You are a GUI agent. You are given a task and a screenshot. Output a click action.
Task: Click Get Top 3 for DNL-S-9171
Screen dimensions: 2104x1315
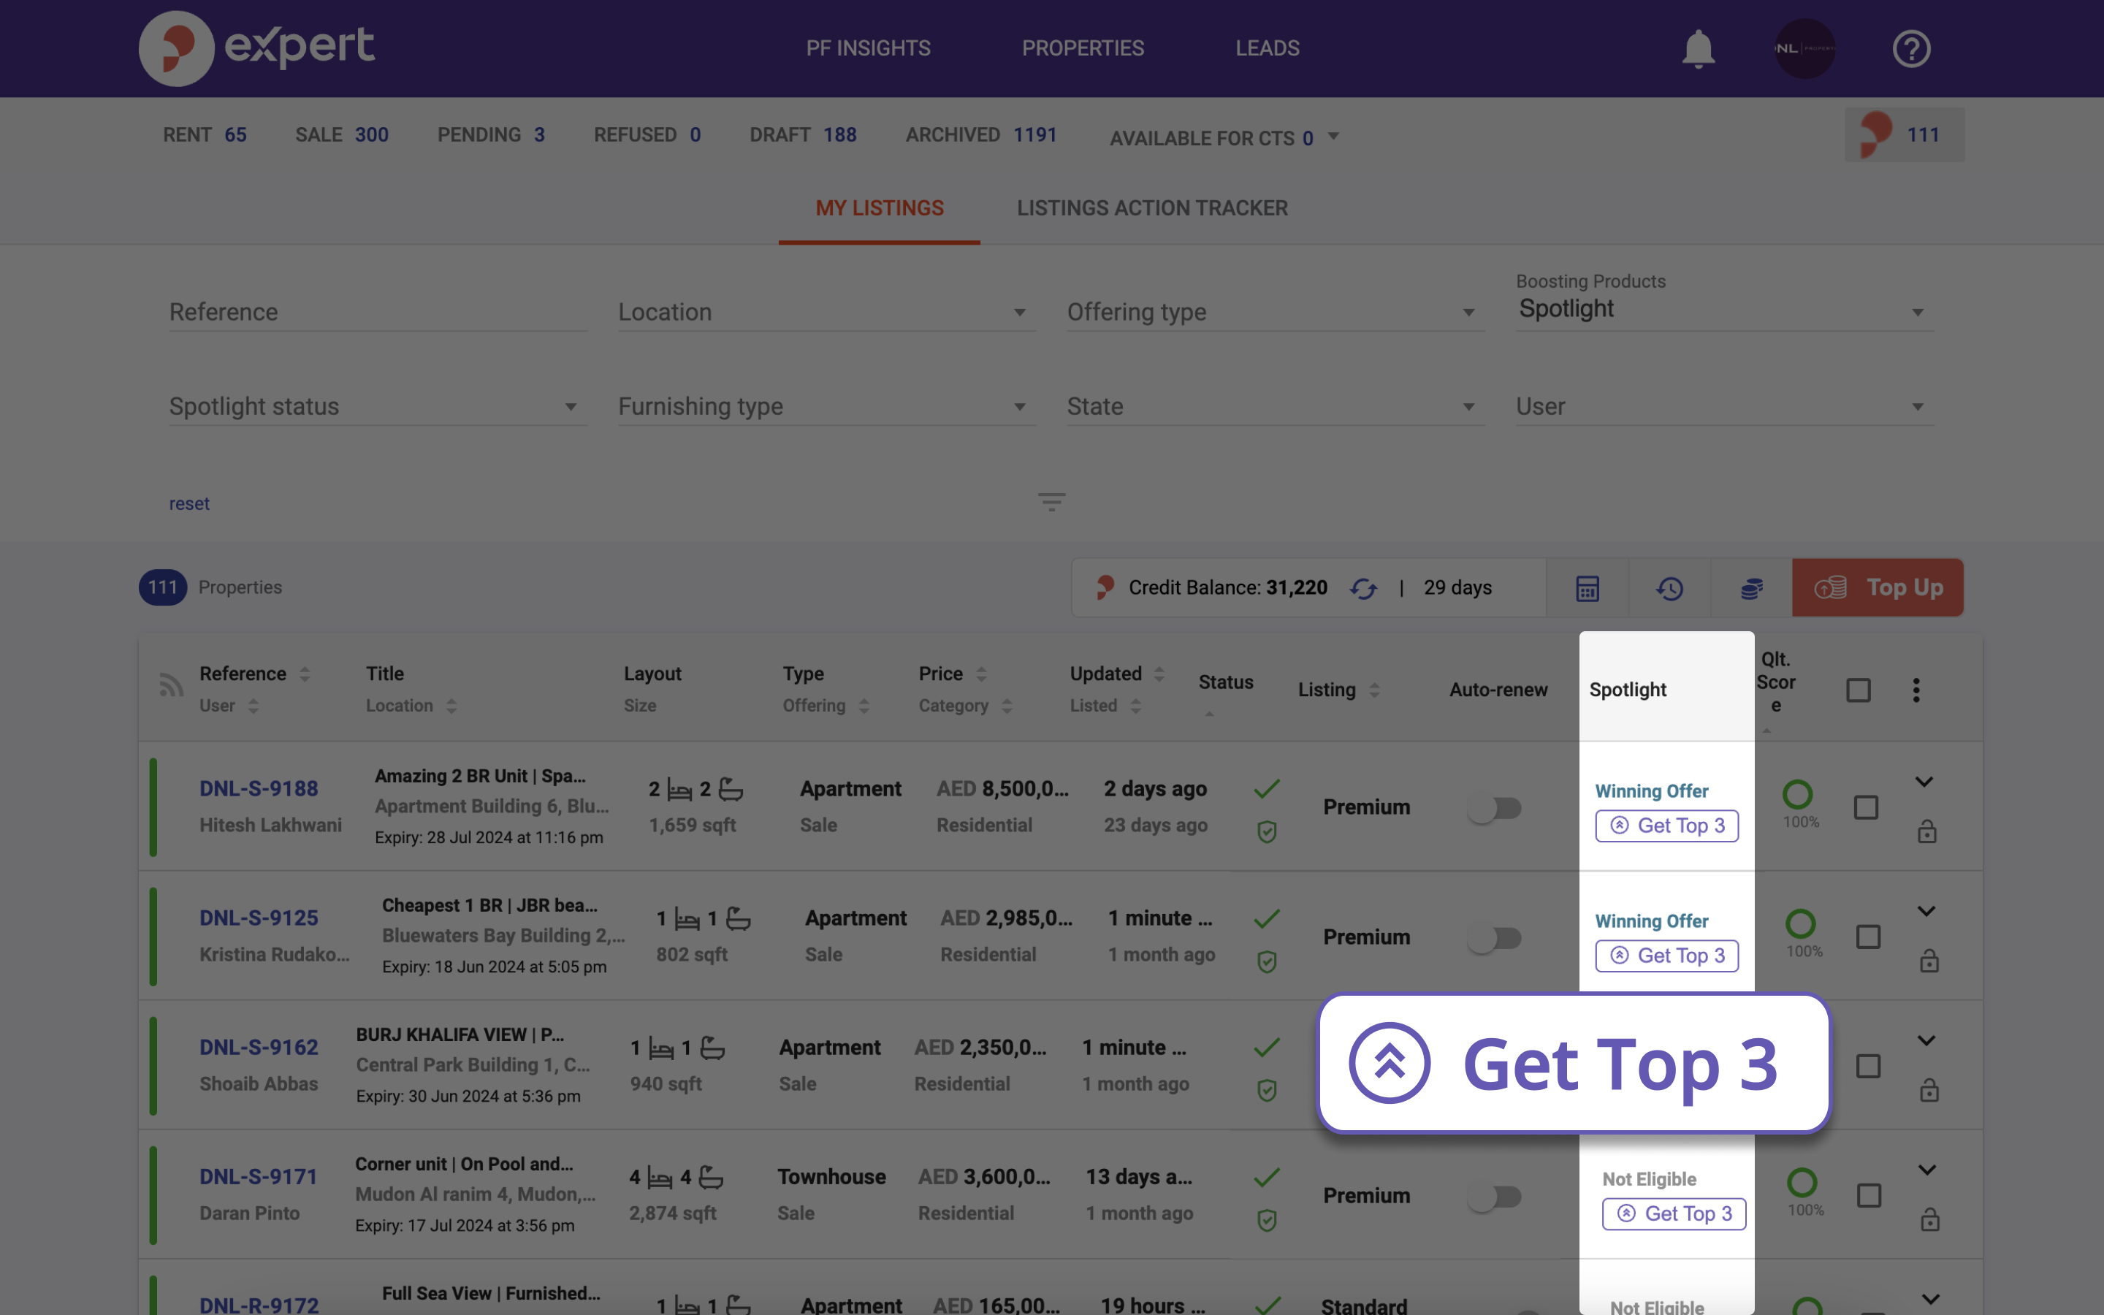pos(1673,1213)
